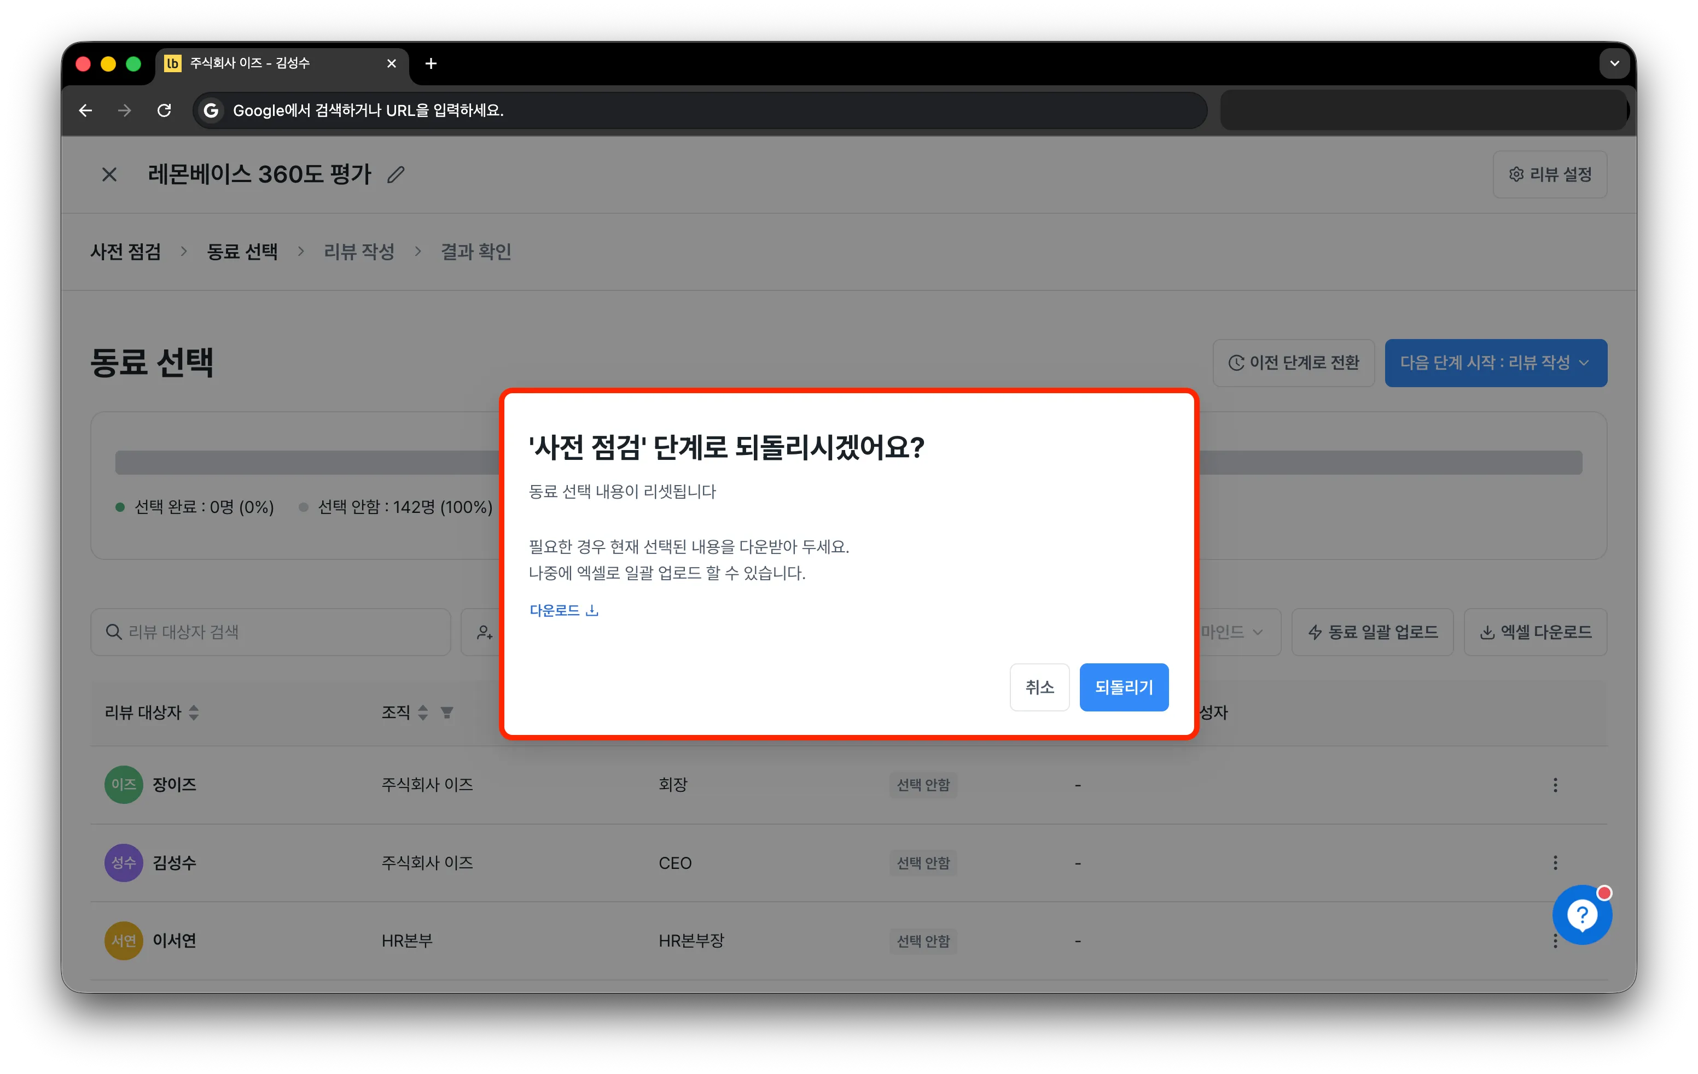Select the 동료 선택 step
This screenshot has height=1074, width=1698.
pyautogui.click(x=242, y=252)
